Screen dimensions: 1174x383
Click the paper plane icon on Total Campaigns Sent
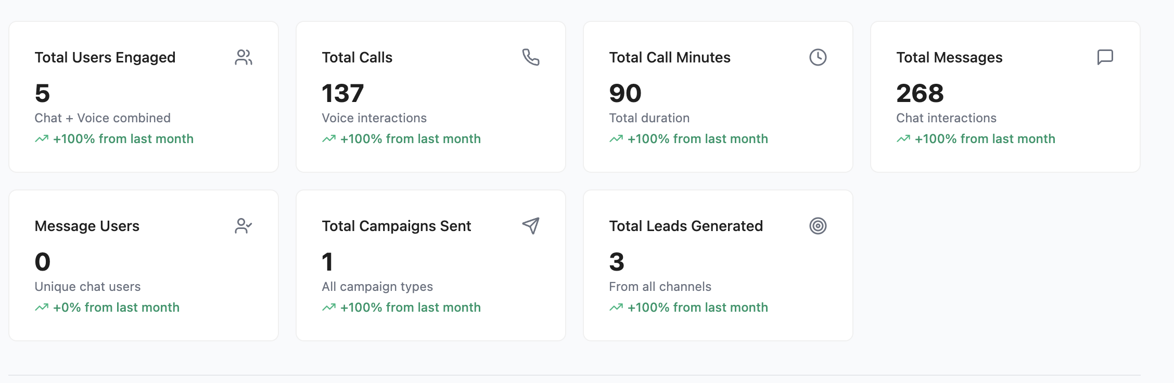(x=531, y=226)
